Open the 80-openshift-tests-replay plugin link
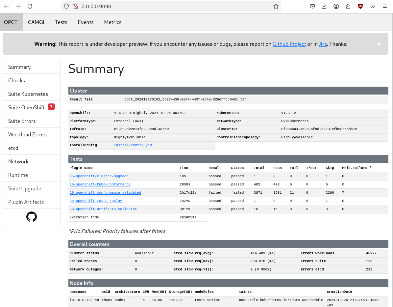Image resolution: width=393 pixels, height=307 pixels. (96, 201)
